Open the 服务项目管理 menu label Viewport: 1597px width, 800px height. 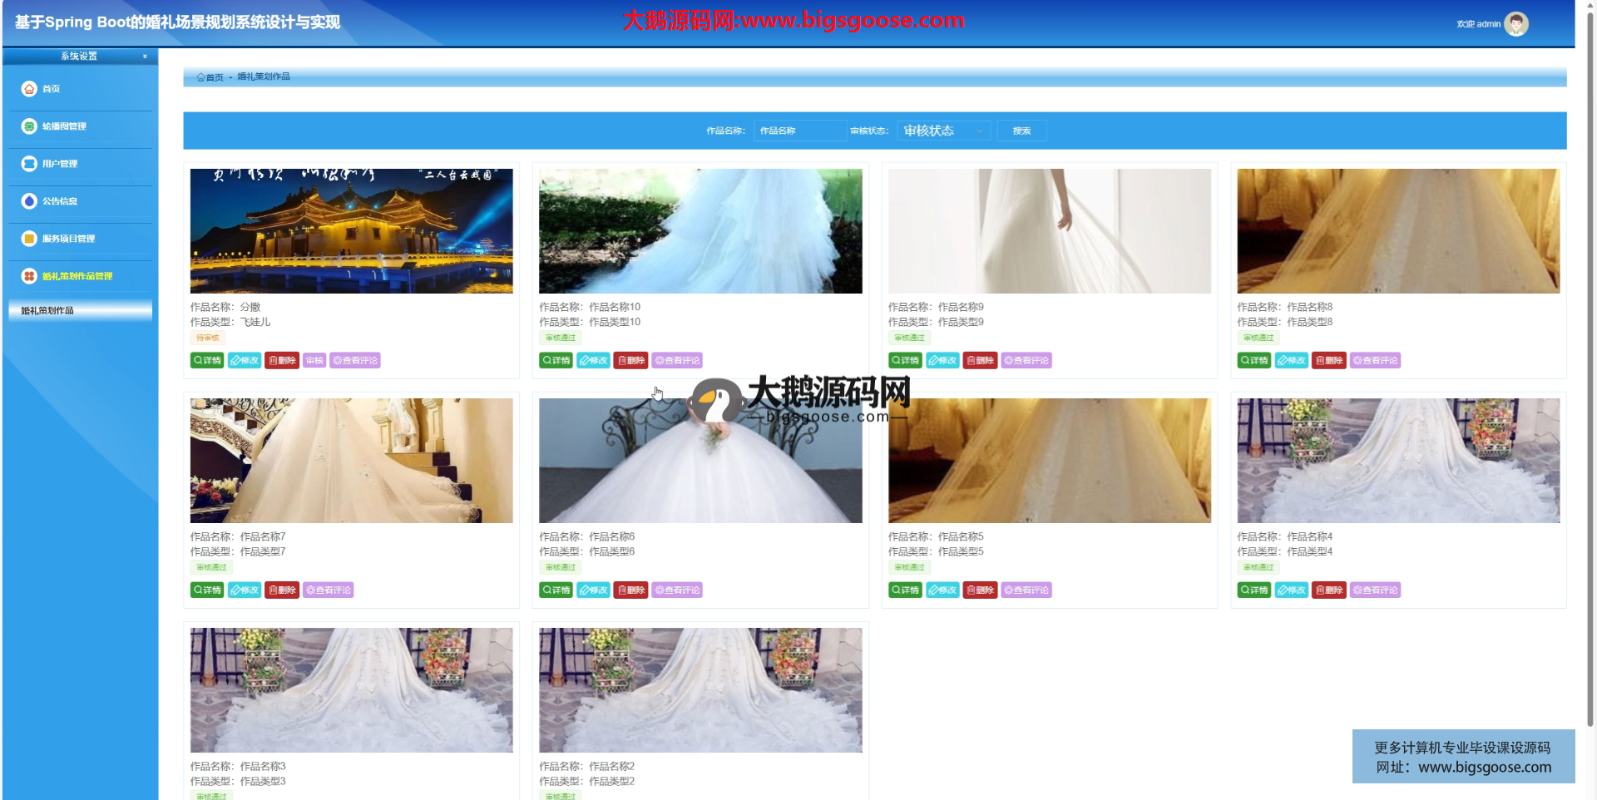69,239
